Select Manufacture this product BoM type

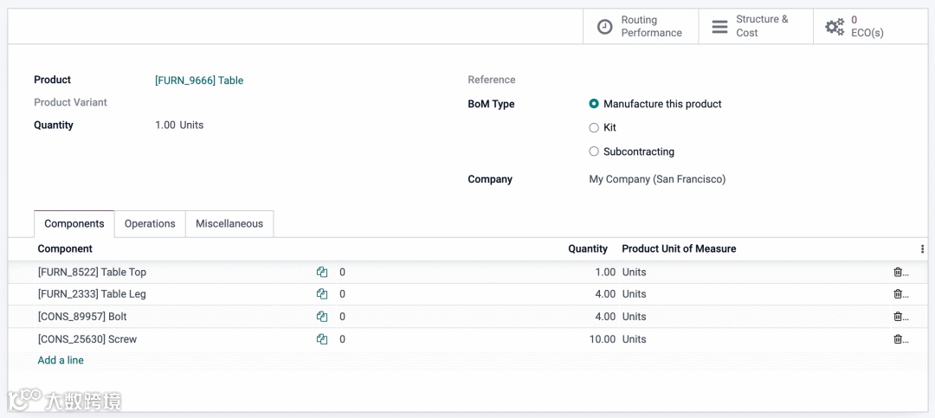click(x=594, y=104)
